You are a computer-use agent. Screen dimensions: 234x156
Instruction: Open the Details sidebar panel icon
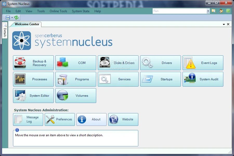[x=5, y=25]
